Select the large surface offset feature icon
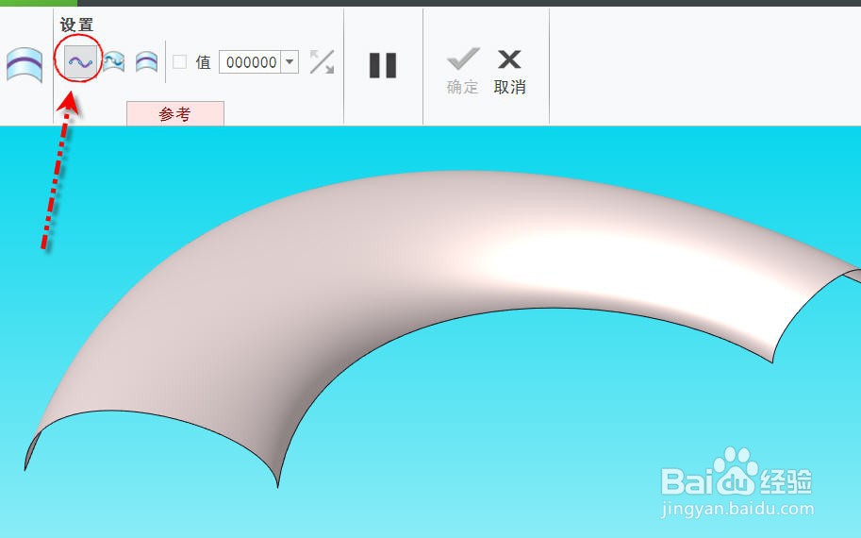861x538 pixels. 25,64
